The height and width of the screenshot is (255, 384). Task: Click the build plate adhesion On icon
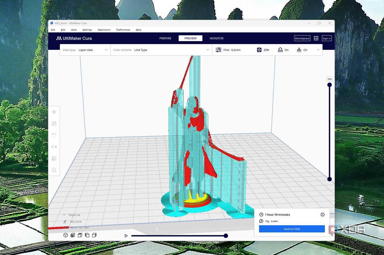[299, 50]
